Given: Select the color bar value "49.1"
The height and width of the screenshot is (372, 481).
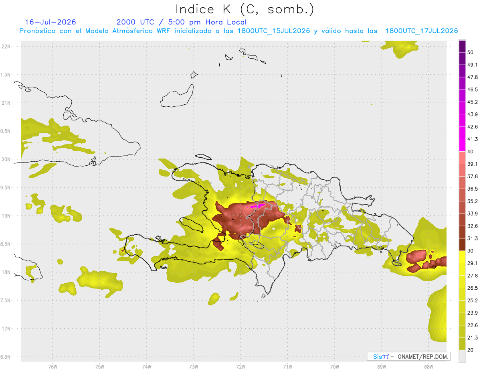Looking at the screenshot, I should [x=473, y=65].
